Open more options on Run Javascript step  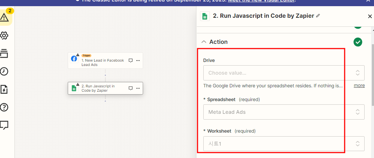(x=138, y=88)
